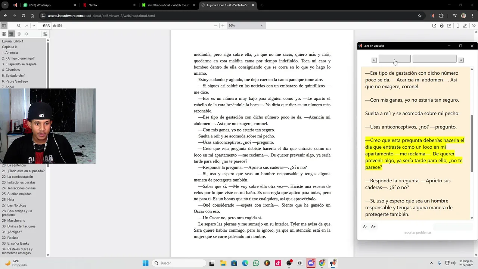Click the read-aloud text panel scrollbar
This screenshot has height=269, width=478.
click(x=472, y=143)
